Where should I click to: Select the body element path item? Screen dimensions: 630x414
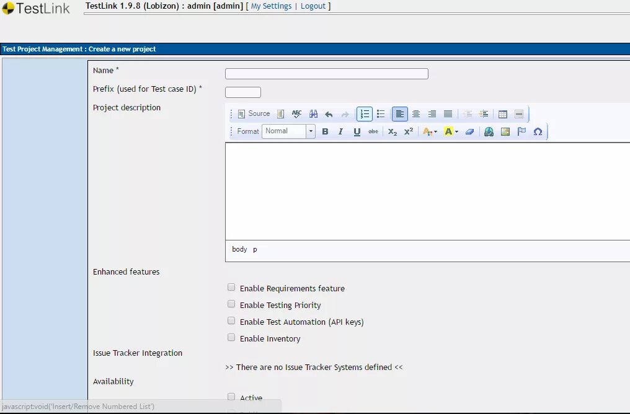[239, 249]
